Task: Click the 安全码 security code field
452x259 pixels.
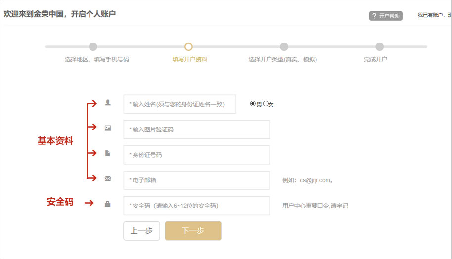Action: (197, 206)
